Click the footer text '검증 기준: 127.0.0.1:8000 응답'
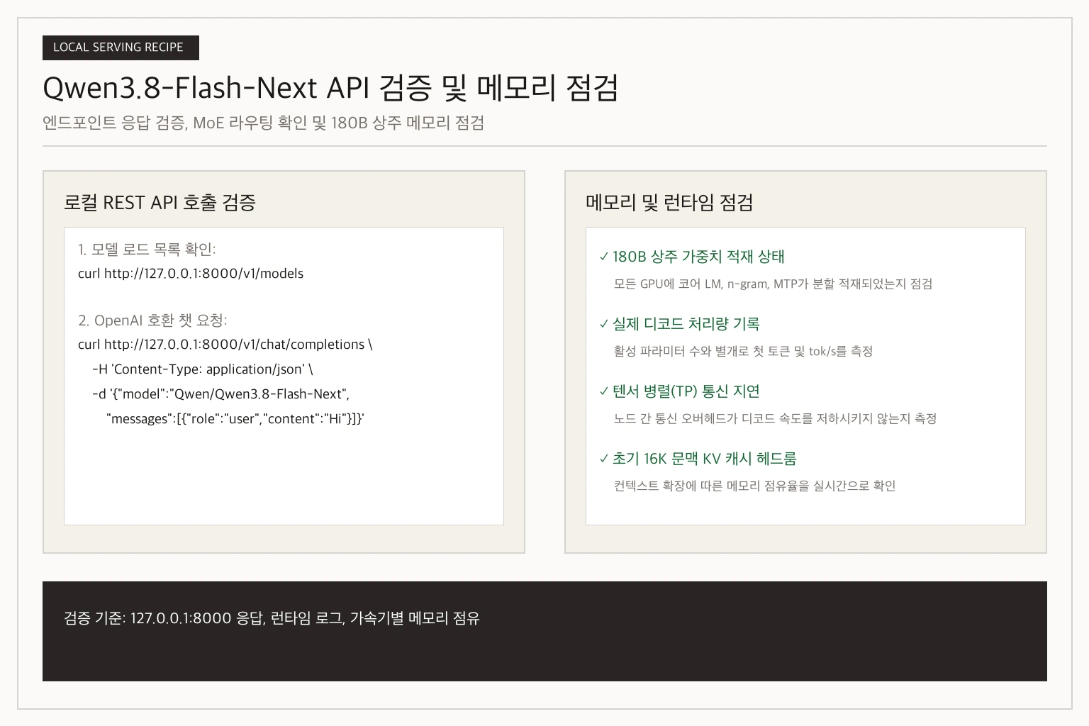This screenshot has width=1089, height=726. [272, 618]
